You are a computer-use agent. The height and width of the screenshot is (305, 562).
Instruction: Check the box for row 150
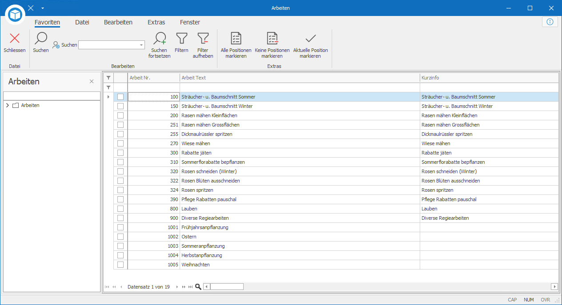coord(120,106)
